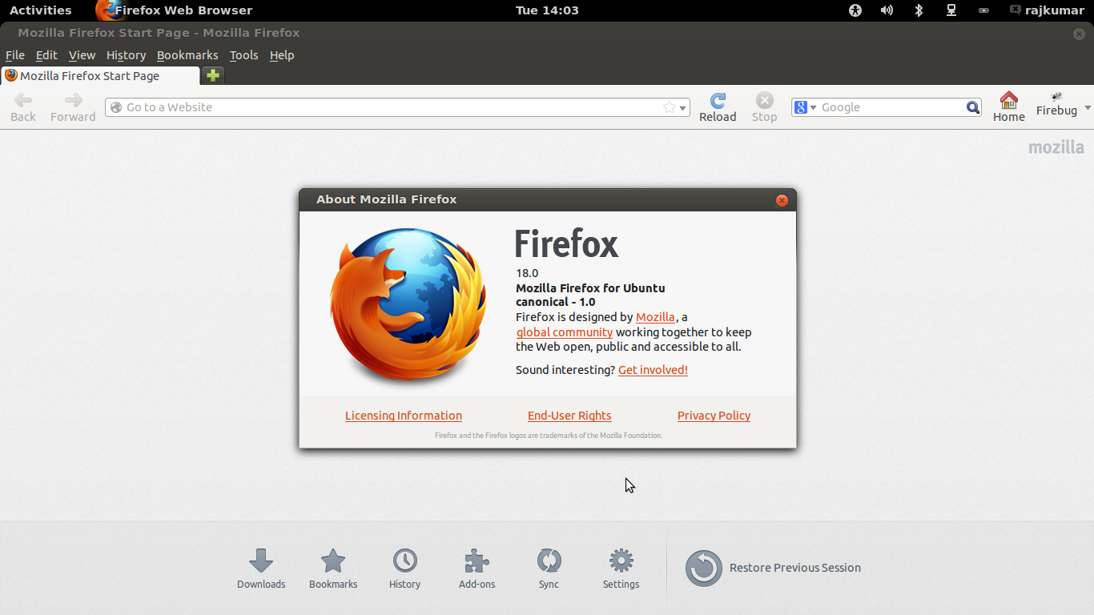The height and width of the screenshot is (615, 1094).
Task: Open the accessibility menu in top panel
Action: [x=855, y=10]
